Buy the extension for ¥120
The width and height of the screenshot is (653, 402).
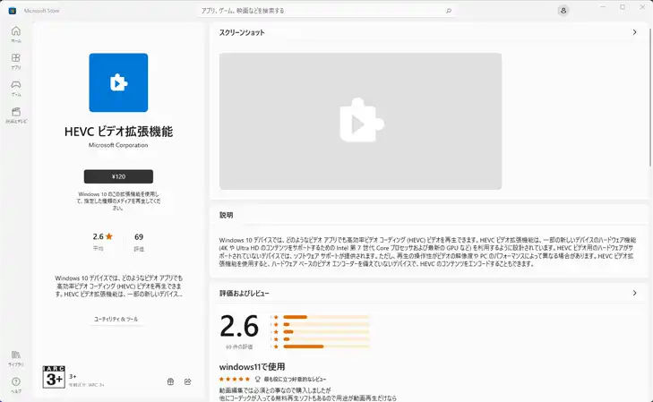pyautogui.click(x=118, y=176)
